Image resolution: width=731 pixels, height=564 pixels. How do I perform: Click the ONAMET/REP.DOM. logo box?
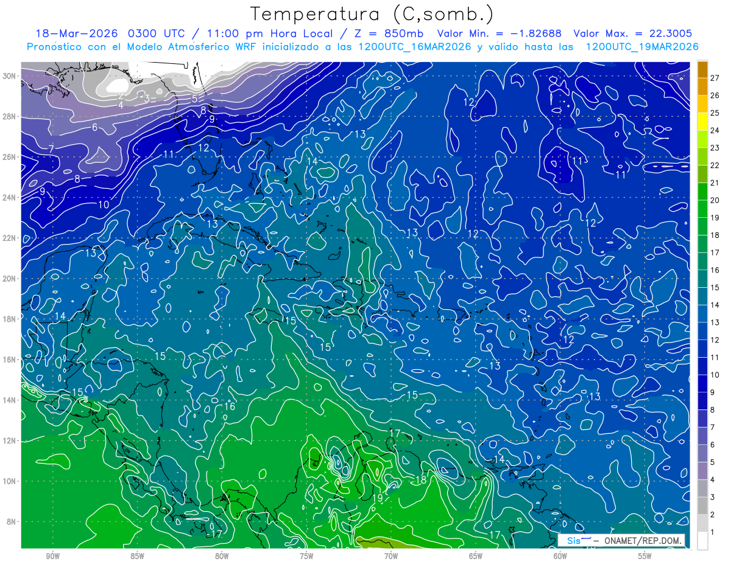tap(621, 540)
